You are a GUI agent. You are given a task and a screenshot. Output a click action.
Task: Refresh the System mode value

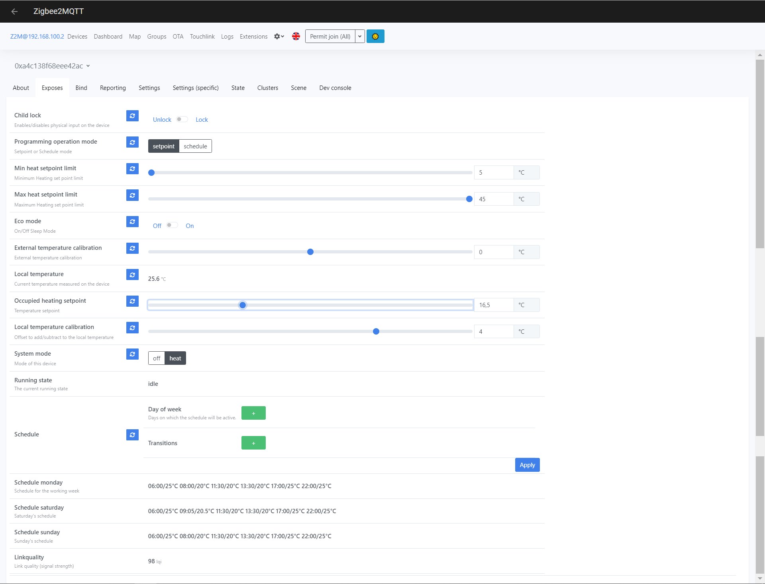click(132, 354)
